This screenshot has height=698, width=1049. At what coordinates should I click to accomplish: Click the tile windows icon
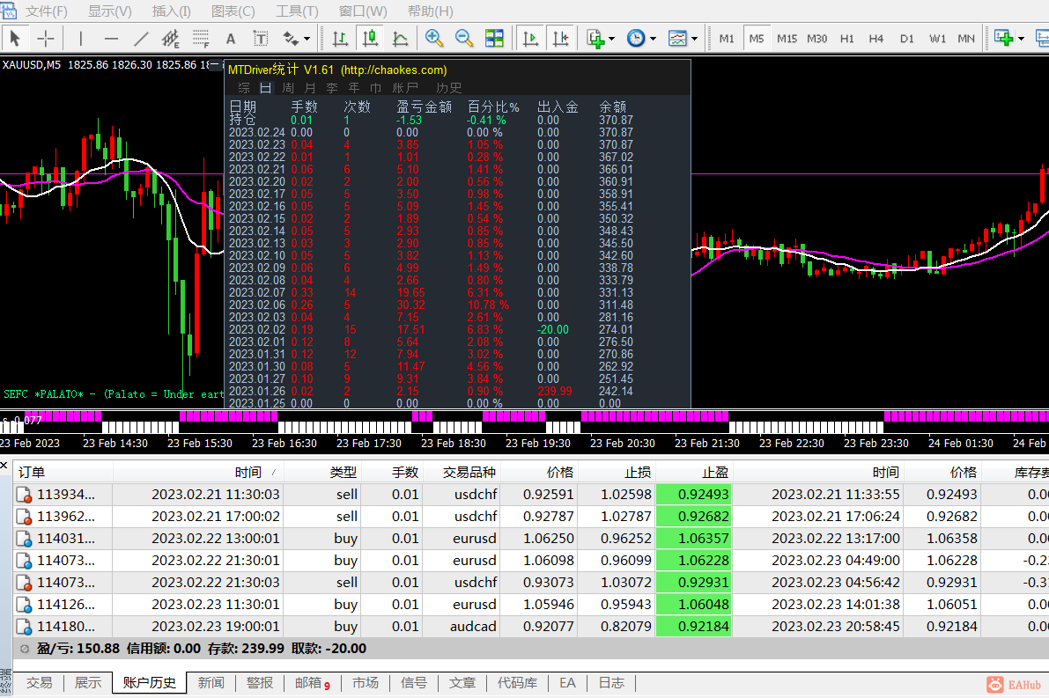[494, 39]
